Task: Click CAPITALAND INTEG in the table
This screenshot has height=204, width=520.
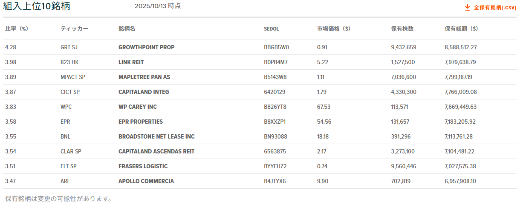Action: 144,92
